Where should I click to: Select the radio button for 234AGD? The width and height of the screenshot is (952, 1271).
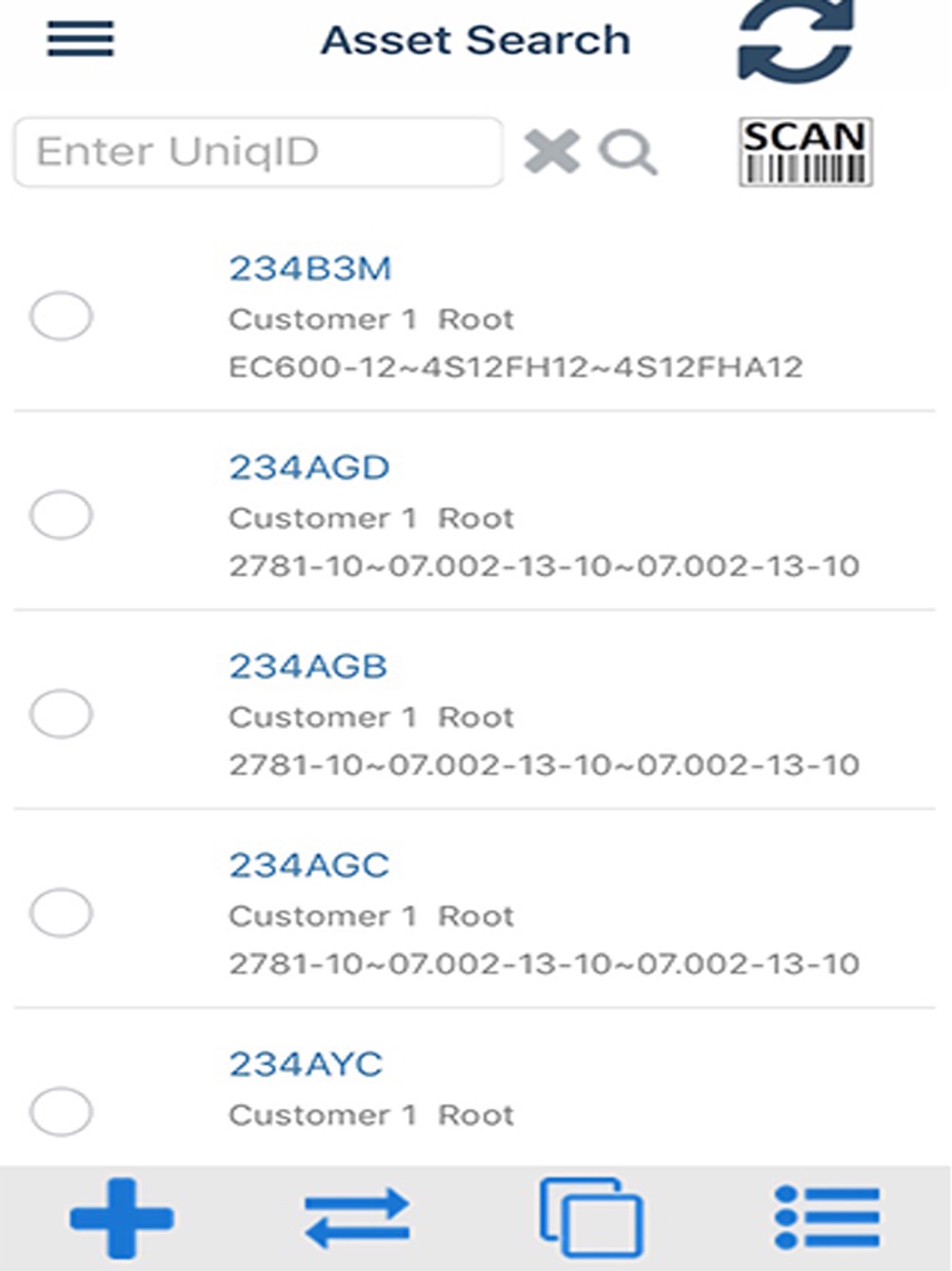[61, 515]
